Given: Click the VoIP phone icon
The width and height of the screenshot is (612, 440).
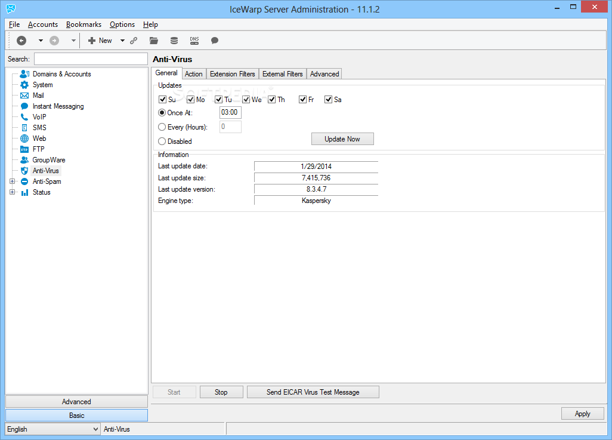Looking at the screenshot, I should point(24,117).
